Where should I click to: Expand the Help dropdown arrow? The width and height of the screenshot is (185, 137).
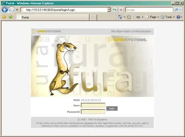182,17
